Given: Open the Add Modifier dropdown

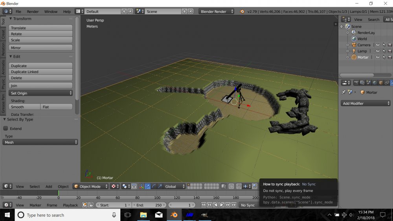Looking at the screenshot, I should coord(365,103).
